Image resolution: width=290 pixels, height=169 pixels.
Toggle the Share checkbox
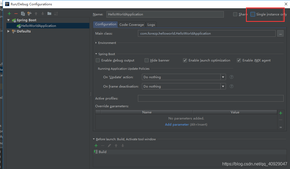[x=235, y=14]
